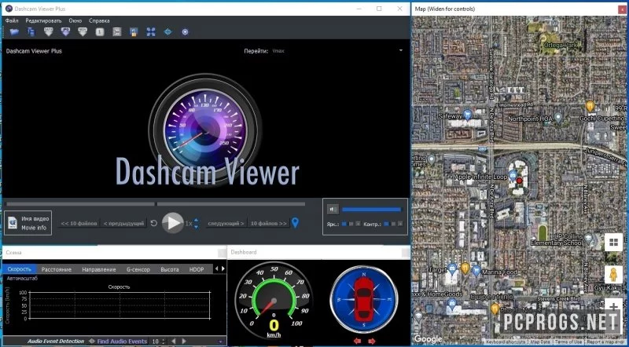Click the blue diamond toolbar icon
The image size is (629, 347).
click(167, 32)
